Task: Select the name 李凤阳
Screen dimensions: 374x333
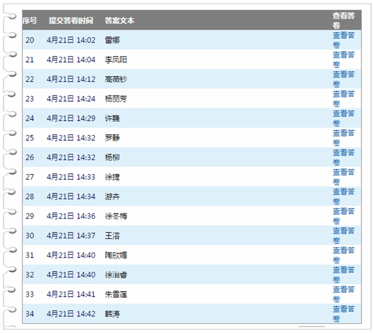Action: pyautogui.click(x=116, y=60)
